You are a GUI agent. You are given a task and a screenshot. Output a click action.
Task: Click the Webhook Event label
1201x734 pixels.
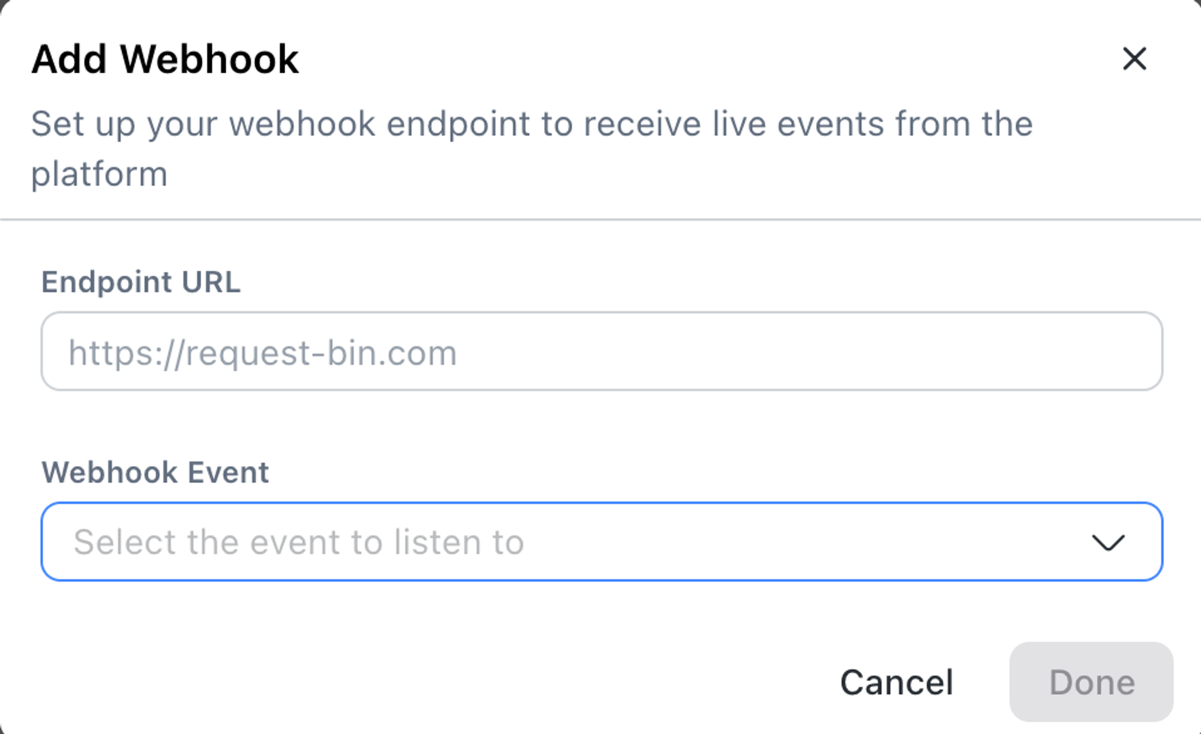pyautogui.click(x=155, y=472)
